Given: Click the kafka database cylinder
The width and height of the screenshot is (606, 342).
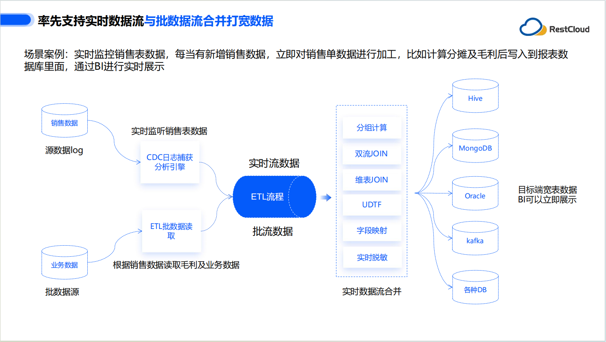Looking at the screenshot, I should tap(475, 238).
